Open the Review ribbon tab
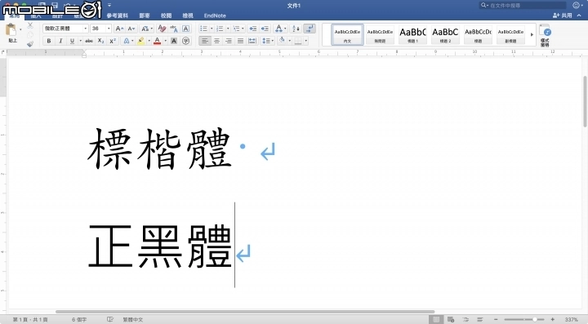The height and width of the screenshot is (324, 588). click(x=166, y=16)
